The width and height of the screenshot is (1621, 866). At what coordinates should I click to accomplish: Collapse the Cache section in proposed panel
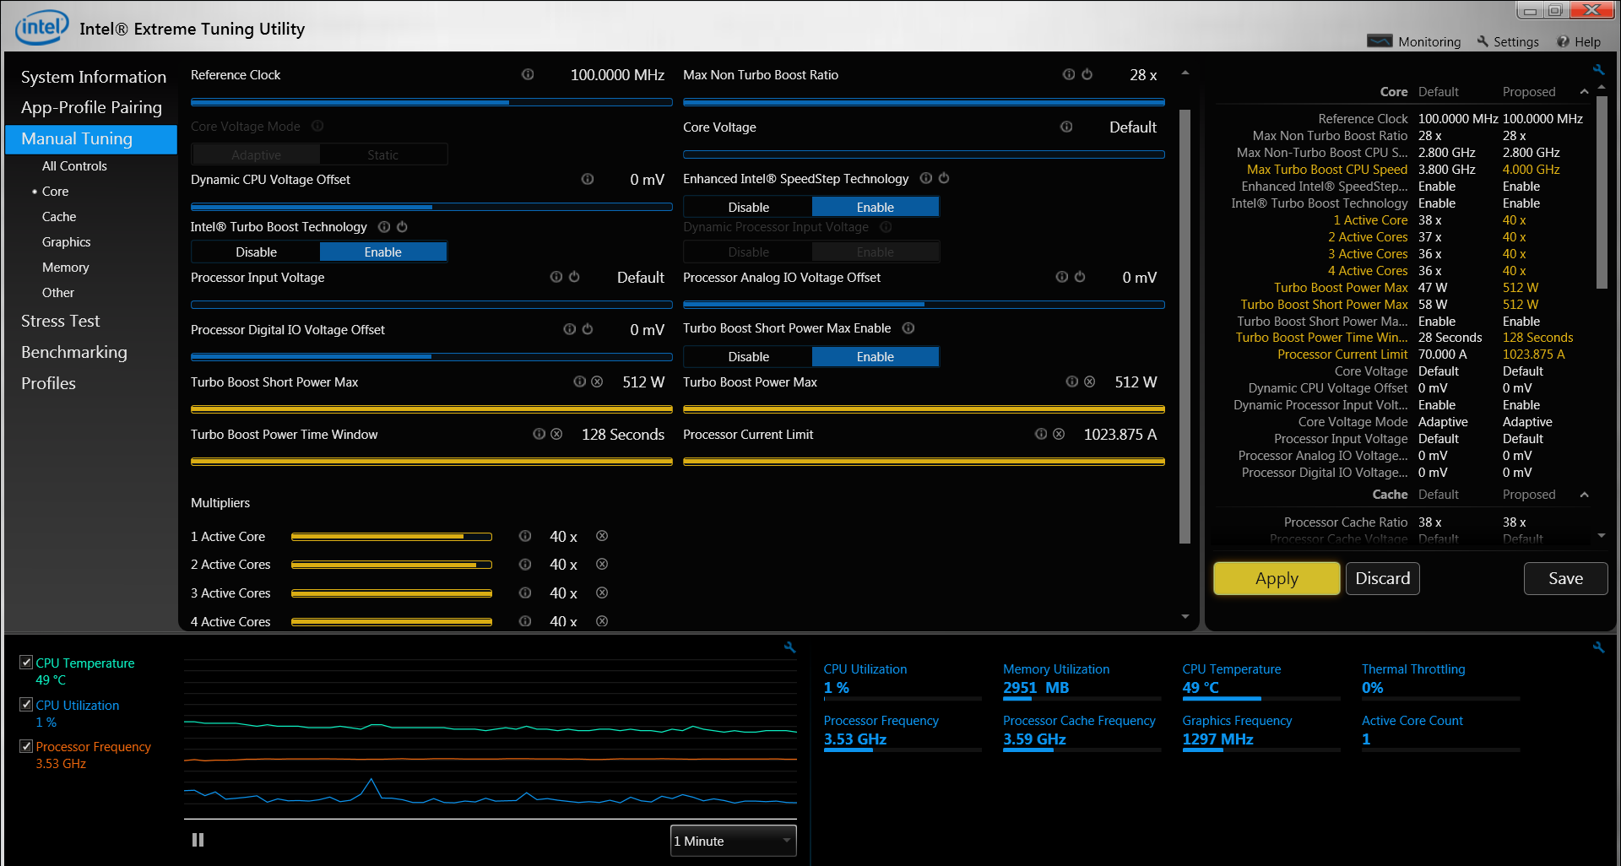coord(1584,495)
